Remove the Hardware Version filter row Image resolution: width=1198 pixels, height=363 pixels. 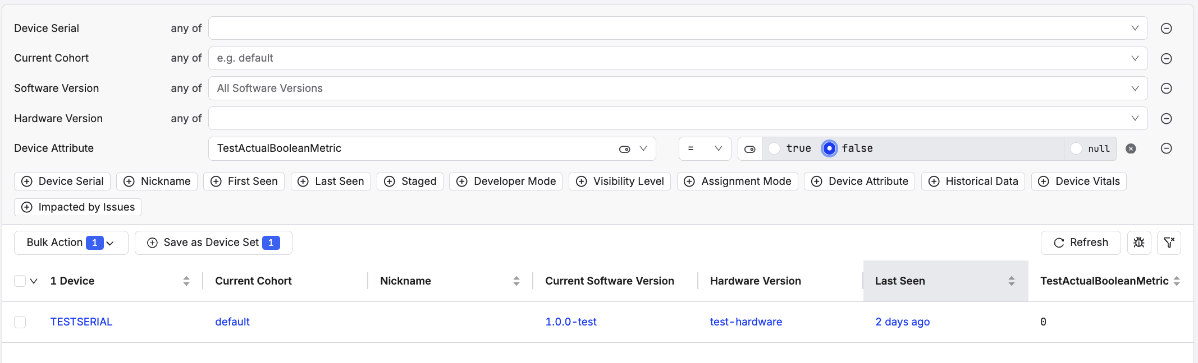pos(1166,119)
